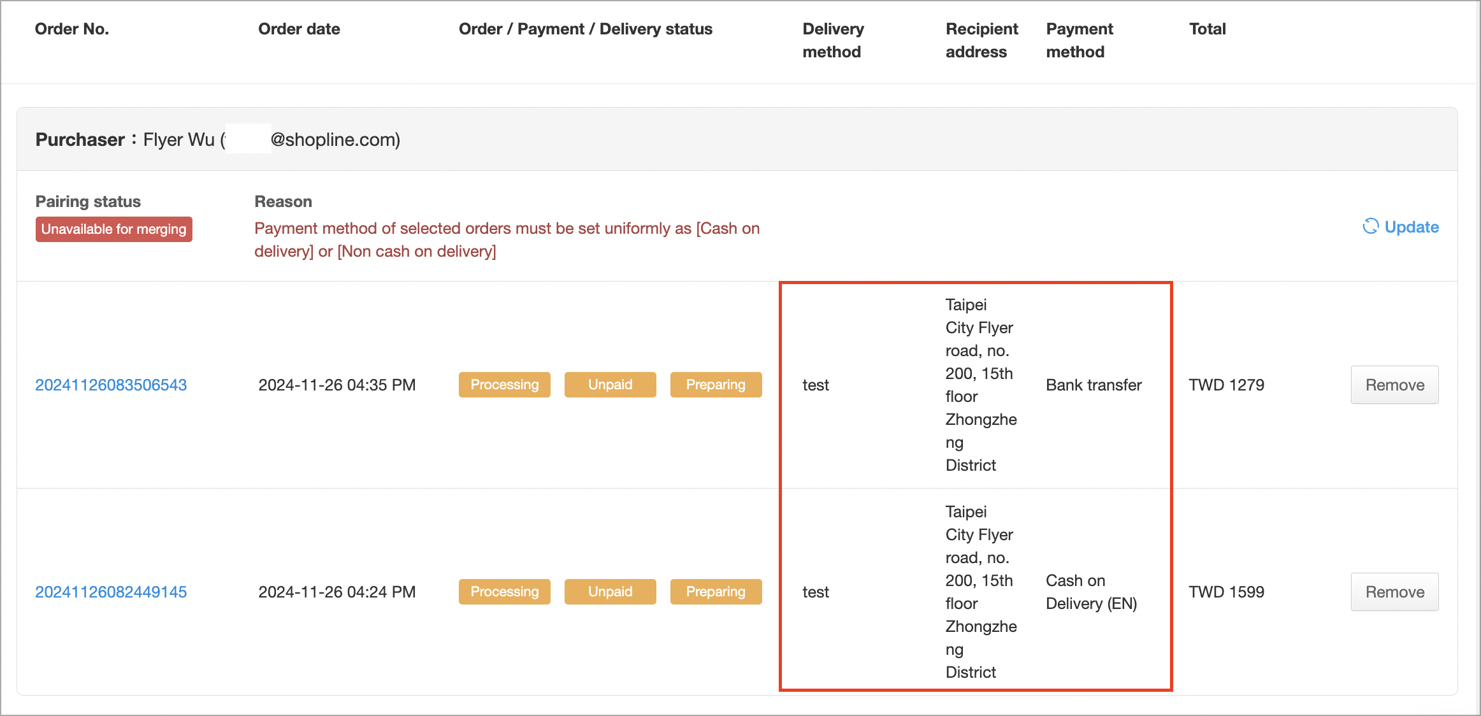Click the Payment method column header
Viewport: 1481px width, 716px height.
[x=1079, y=40]
